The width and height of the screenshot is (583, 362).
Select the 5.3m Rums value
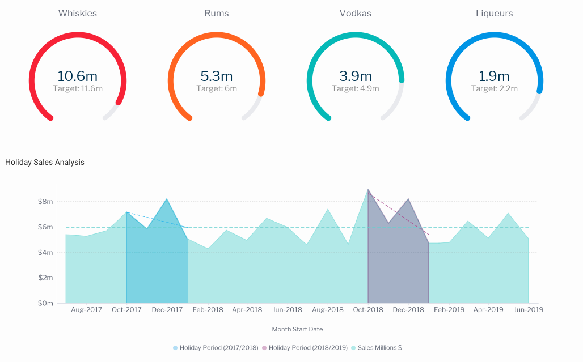coord(217,76)
